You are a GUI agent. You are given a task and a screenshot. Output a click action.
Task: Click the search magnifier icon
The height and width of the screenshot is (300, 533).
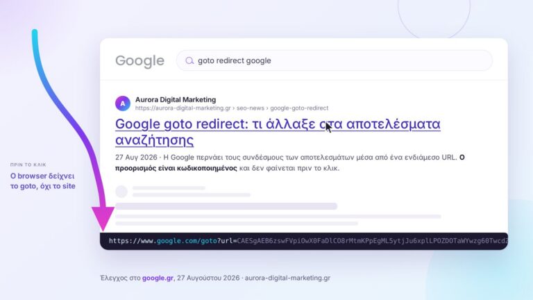tap(189, 60)
